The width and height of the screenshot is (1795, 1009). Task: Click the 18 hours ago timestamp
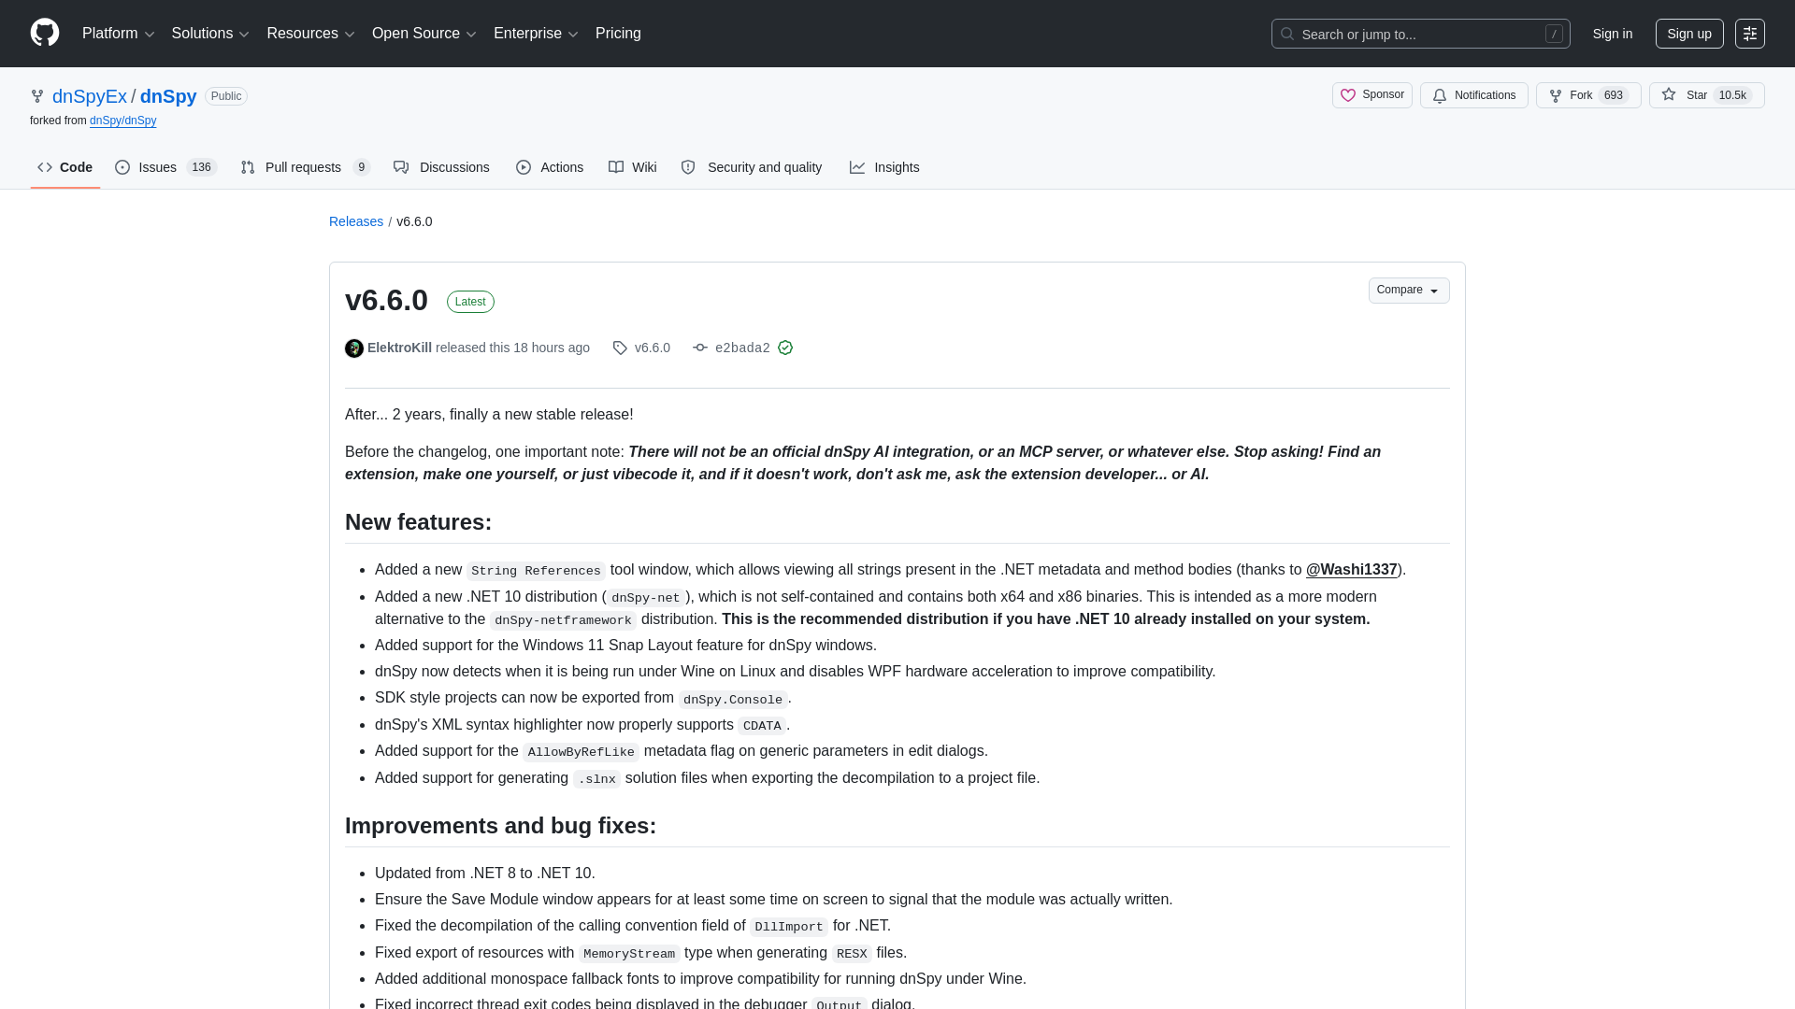pyautogui.click(x=552, y=348)
